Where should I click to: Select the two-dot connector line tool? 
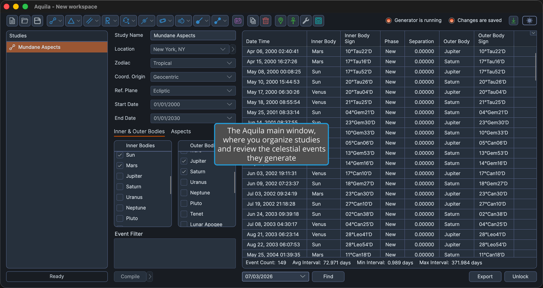220,21
